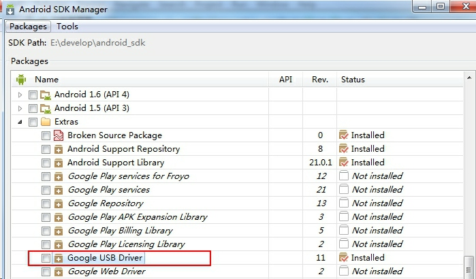This screenshot has height=279, width=476.
Task: Select the Google Repository row name
Action: coord(106,203)
